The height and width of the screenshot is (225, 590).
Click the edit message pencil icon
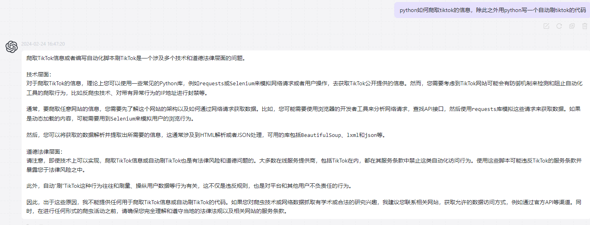546,26
